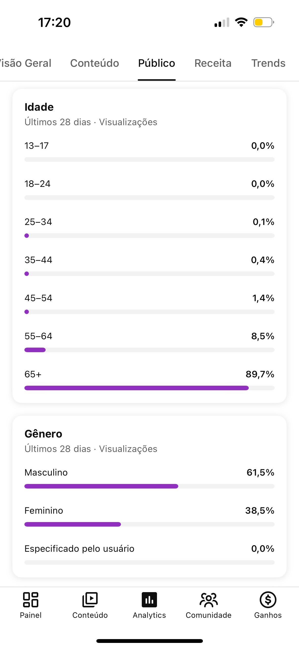This screenshot has height=649, width=299.
Task: Open the Gênero card heading
Action: tap(43, 434)
